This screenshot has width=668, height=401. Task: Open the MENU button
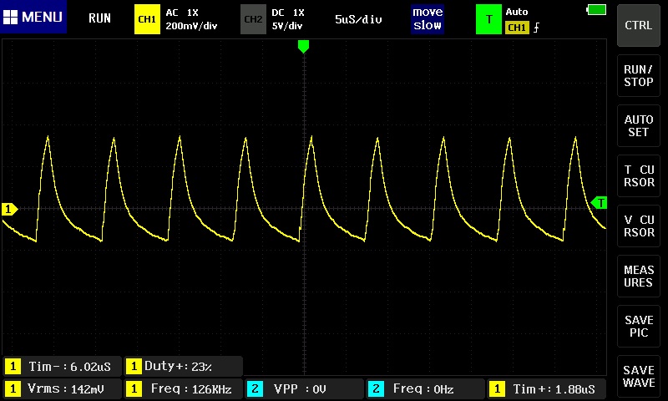tap(33, 17)
